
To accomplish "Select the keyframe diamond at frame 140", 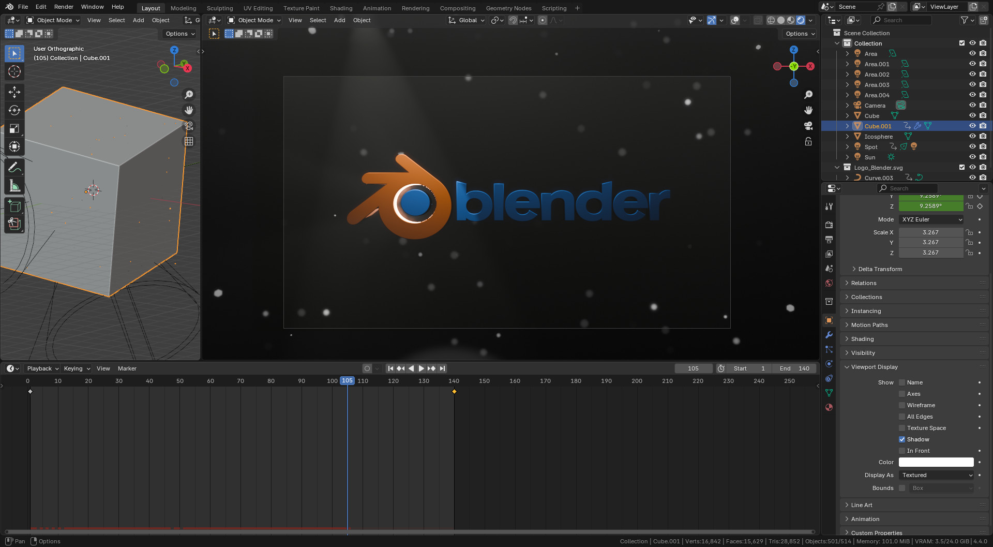I will [454, 392].
